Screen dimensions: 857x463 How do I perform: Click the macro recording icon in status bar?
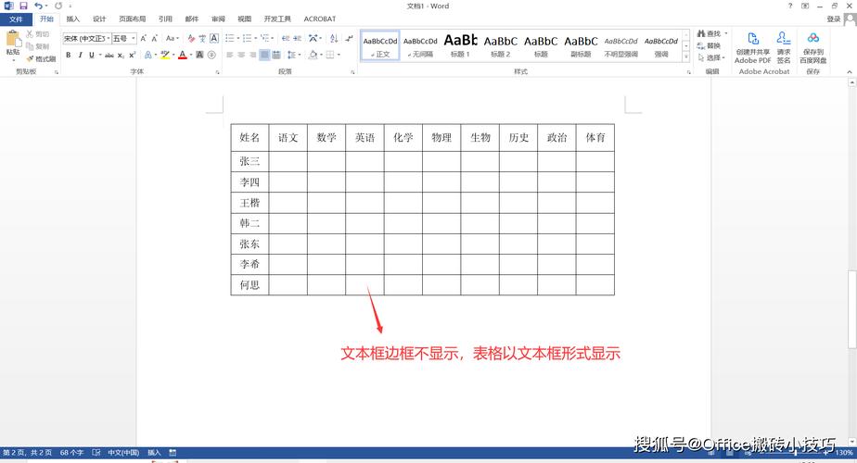click(x=173, y=453)
